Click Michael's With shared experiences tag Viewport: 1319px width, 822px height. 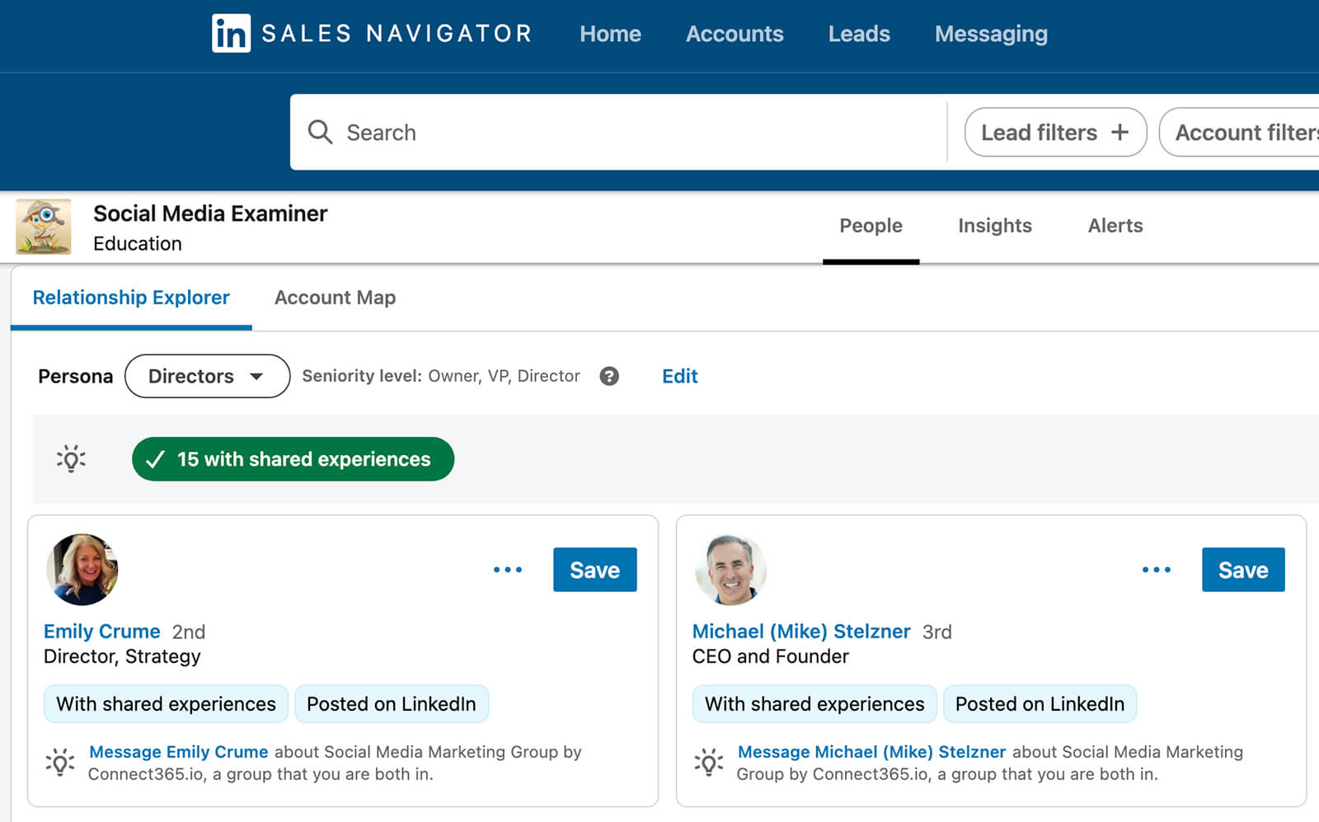click(x=814, y=704)
